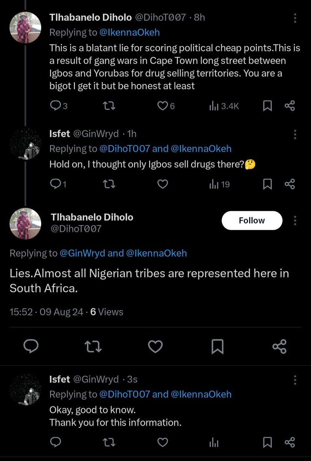Like the tweet with 6 likes

pos(163,106)
